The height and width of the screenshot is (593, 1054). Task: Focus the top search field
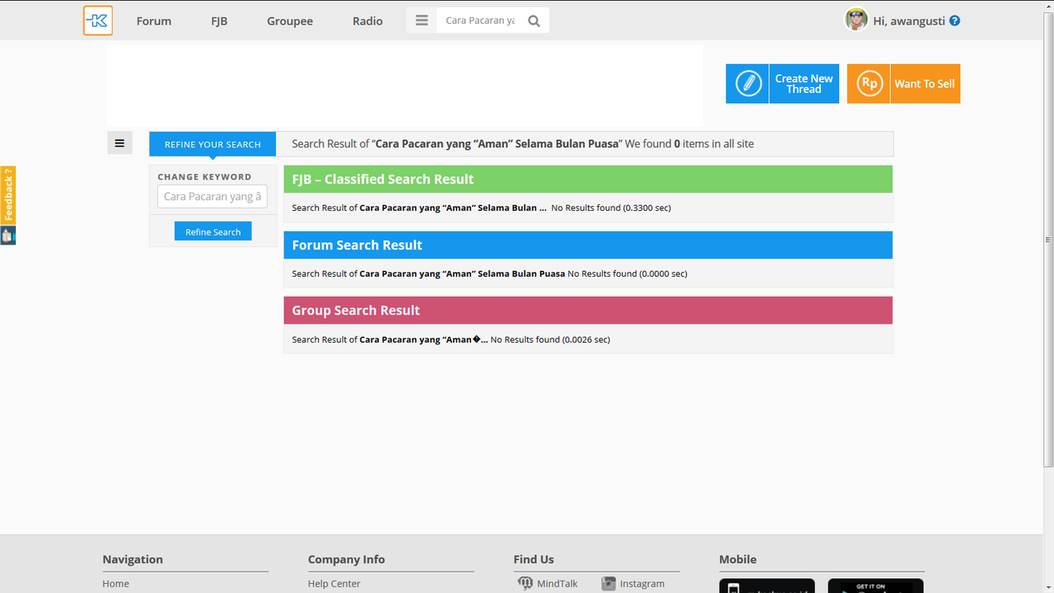(x=480, y=21)
